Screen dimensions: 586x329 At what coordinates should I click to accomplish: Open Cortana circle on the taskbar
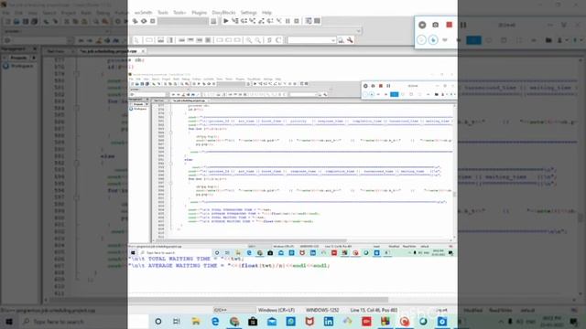point(158,321)
